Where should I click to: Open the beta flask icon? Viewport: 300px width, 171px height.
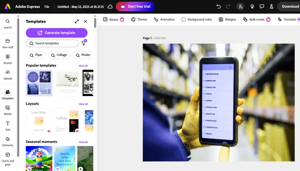click(x=271, y=7)
